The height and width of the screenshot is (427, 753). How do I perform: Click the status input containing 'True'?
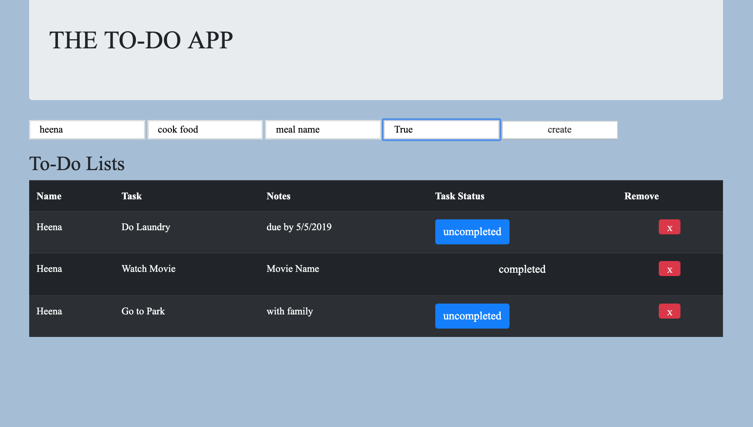pos(441,130)
